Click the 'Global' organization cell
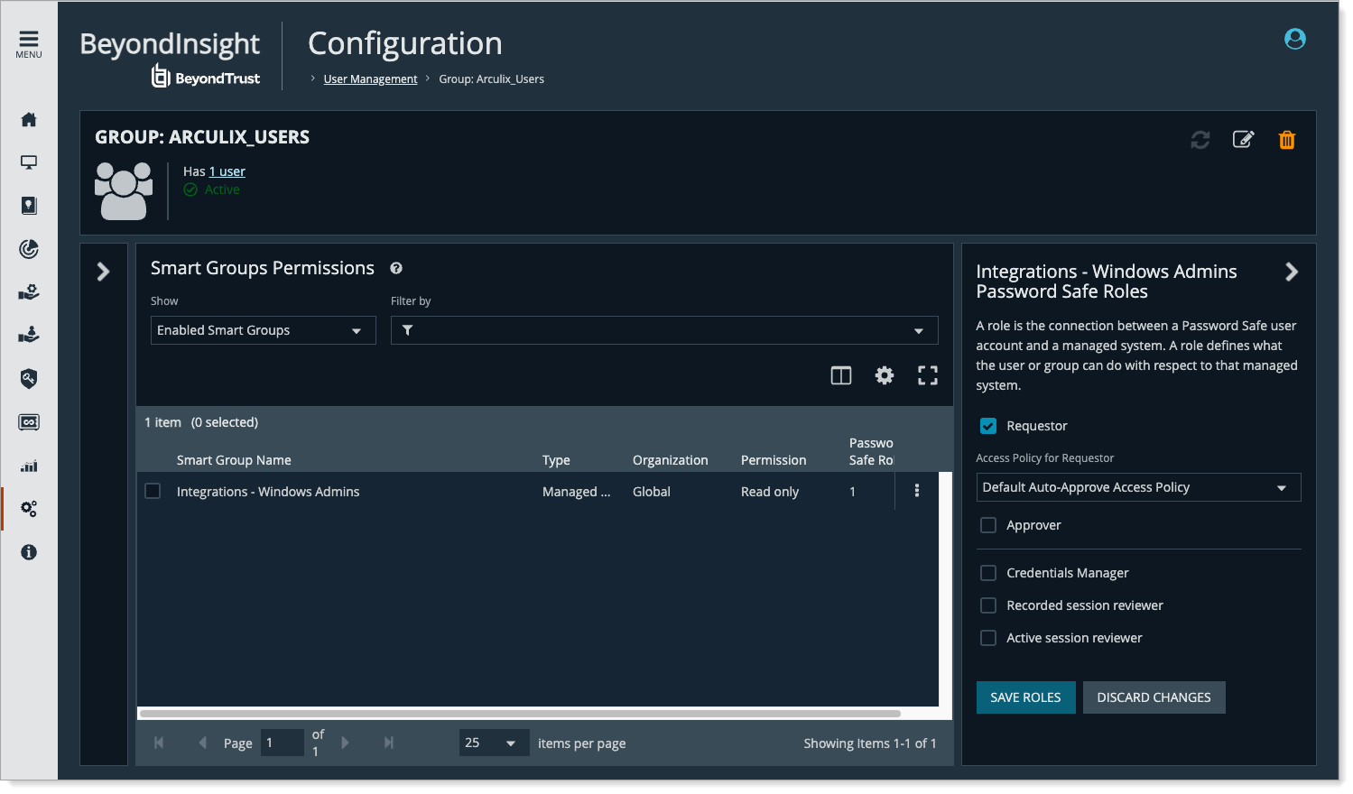The image size is (1353, 794). tap(651, 492)
